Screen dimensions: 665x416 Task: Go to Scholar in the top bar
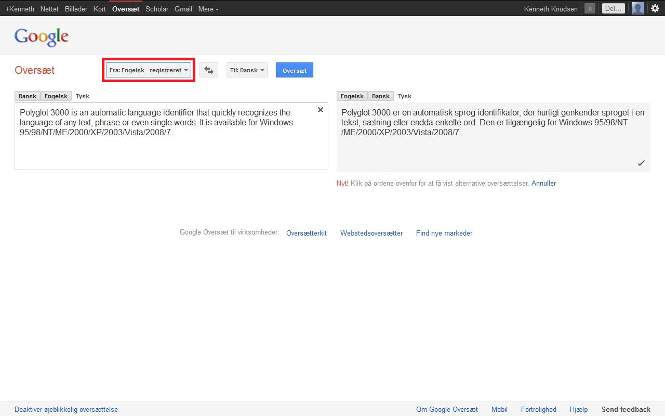157,9
